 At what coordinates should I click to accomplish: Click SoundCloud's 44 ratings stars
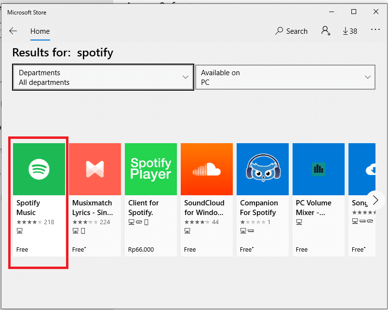click(201, 222)
